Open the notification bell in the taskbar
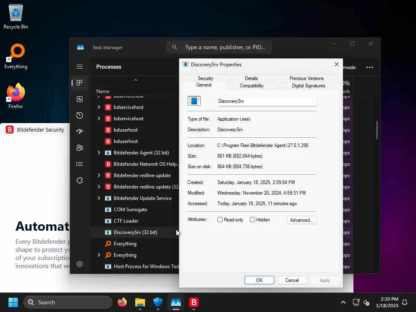Viewport: 416px width, 312px height. pos(405,302)
